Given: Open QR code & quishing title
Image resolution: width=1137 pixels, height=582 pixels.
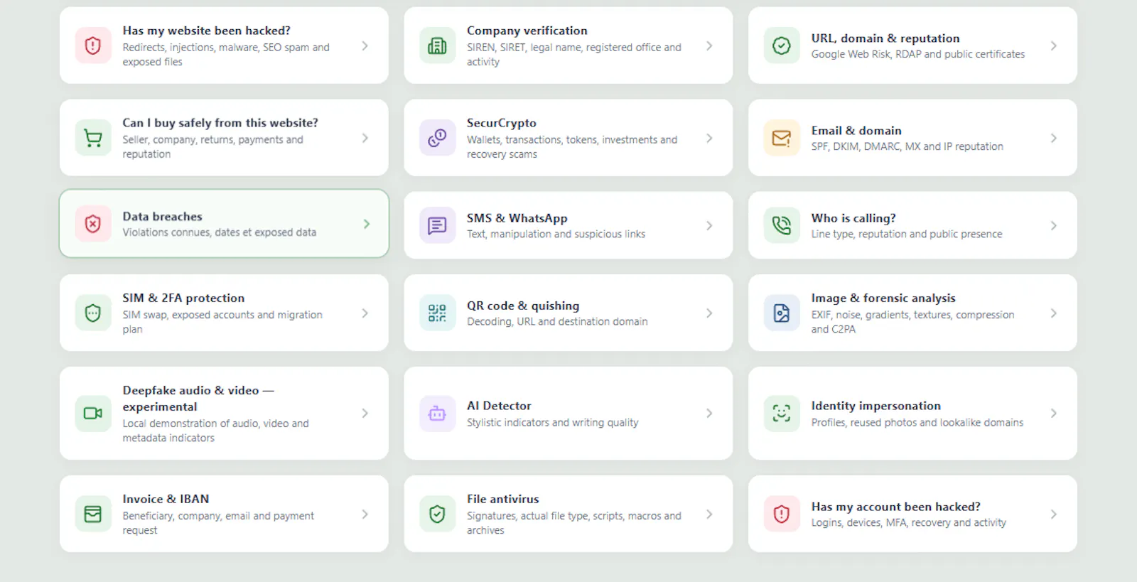Looking at the screenshot, I should click(523, 306).
